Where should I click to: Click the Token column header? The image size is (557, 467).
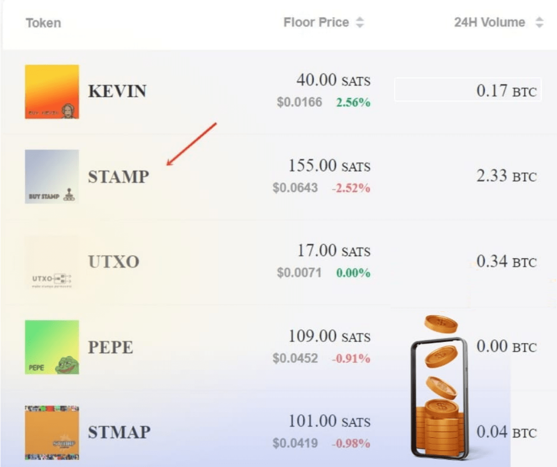(x=43, y=22)
